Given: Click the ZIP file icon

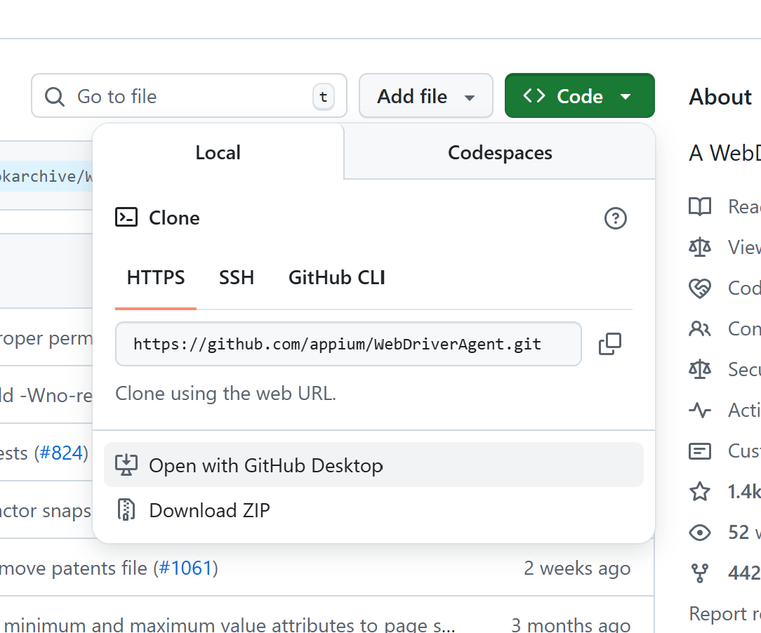Looking at the screenshot, I should 126,509.
